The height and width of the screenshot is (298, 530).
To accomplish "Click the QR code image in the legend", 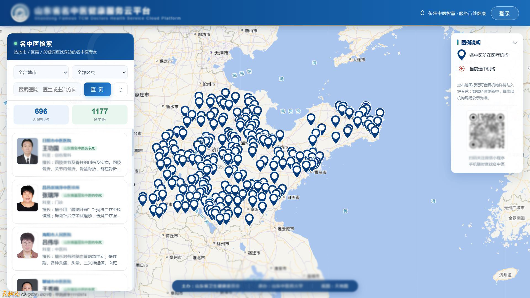I will pos(487,131).
